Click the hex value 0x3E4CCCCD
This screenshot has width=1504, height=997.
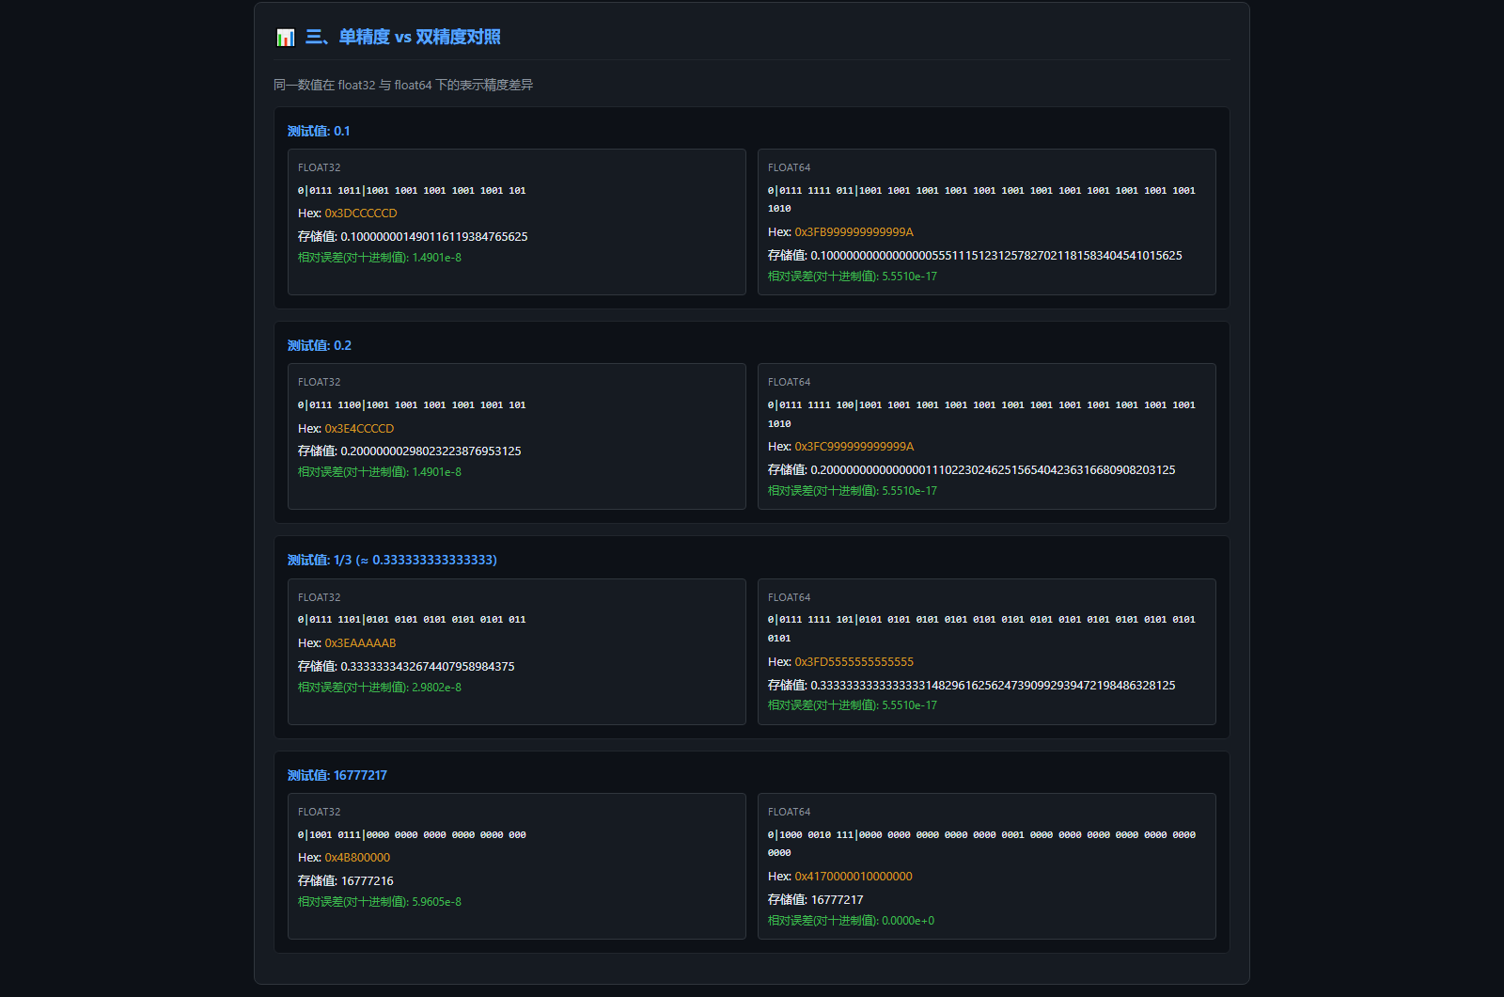click(x=359, y=429)
